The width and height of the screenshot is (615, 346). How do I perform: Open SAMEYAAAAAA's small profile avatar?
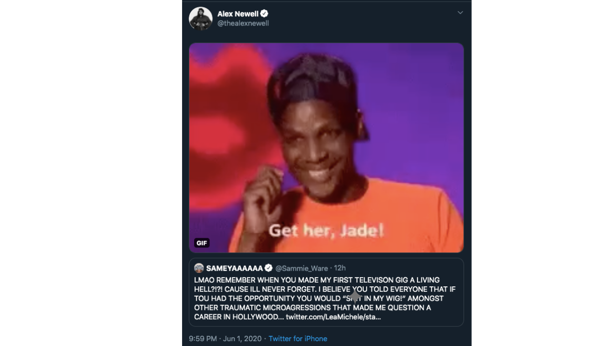coord(199,268)
